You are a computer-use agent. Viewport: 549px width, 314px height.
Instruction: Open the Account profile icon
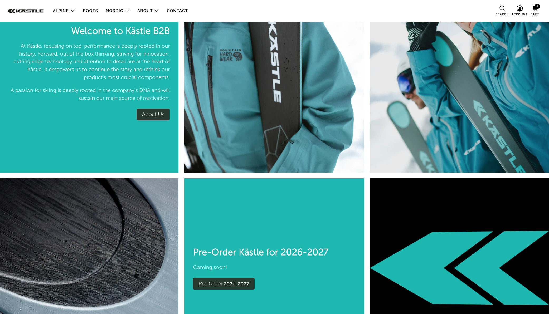point(519,8)
